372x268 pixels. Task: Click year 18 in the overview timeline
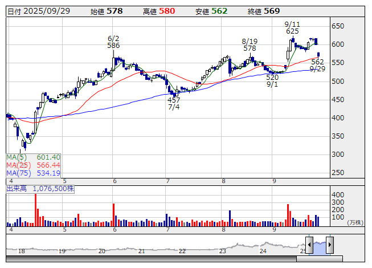21,251
